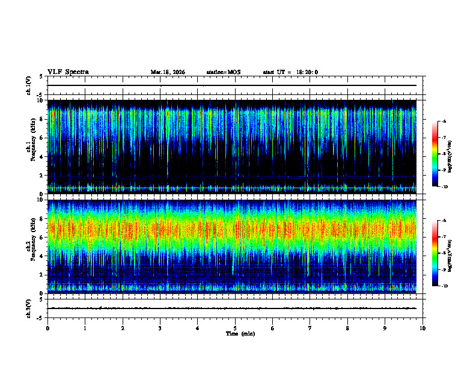The image size is (476, 368).
Task: Click time axis tick label "1"
Action: pos(85,328)
